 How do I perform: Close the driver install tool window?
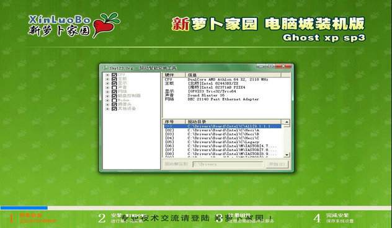(283, 66)
